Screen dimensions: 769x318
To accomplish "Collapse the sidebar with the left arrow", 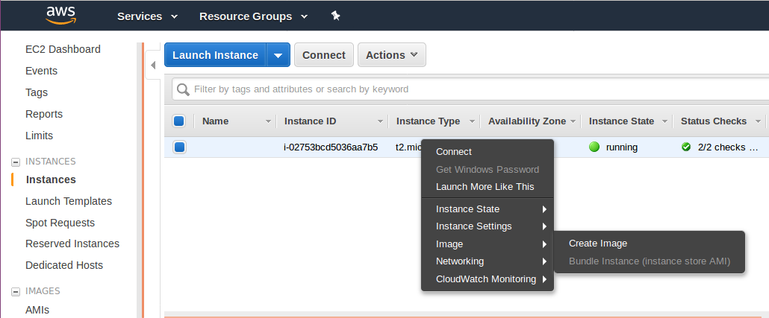I will (152, 65).
